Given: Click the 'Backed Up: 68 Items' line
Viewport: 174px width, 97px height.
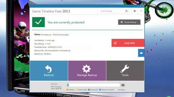Looking at the screenshot, I should [x=43, y=54].
